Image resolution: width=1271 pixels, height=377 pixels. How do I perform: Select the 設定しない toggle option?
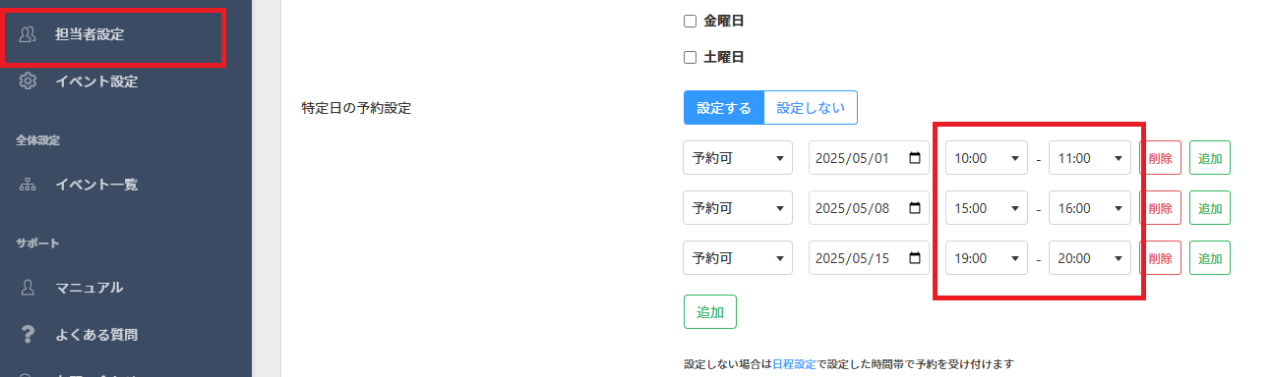click(811, 108)
